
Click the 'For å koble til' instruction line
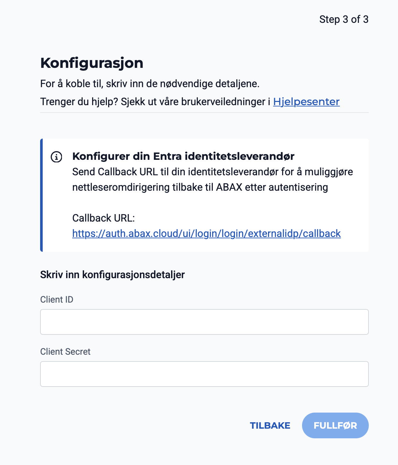click(x=150, y=84)
